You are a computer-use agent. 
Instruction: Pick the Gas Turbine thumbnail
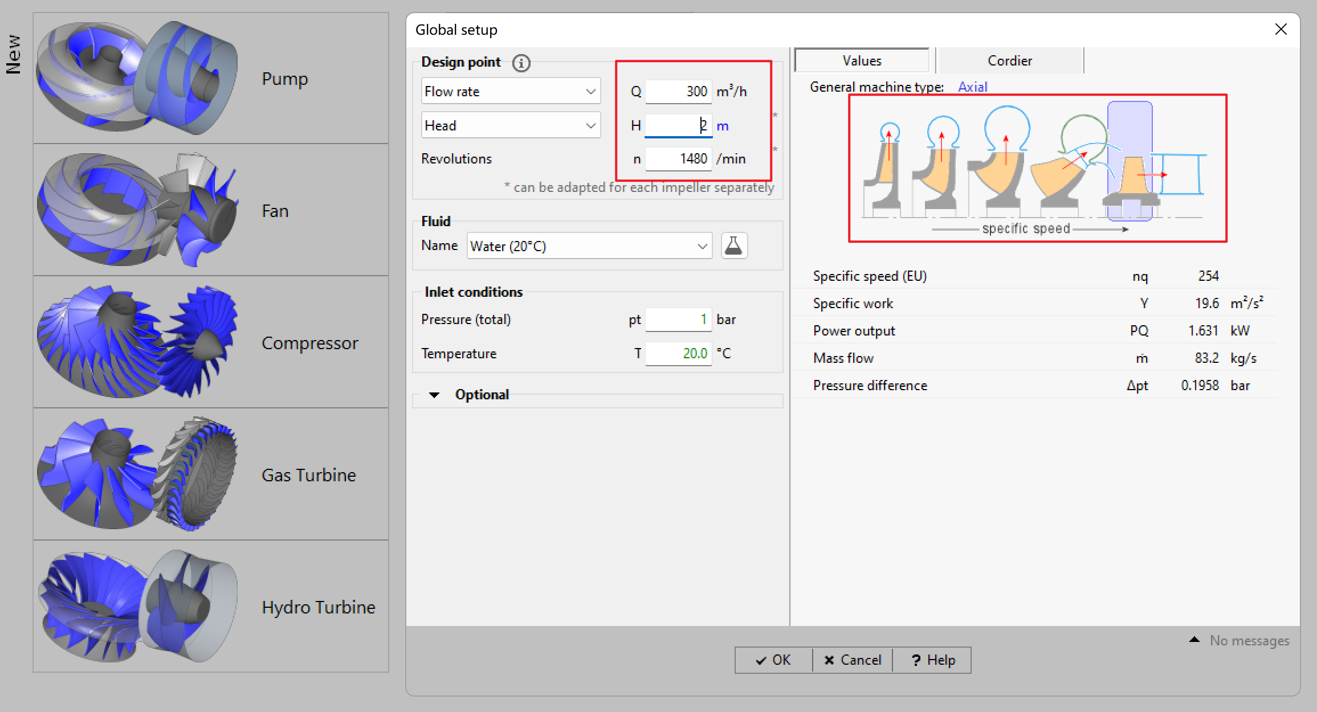pyautogui.click(x=137, y=474)
